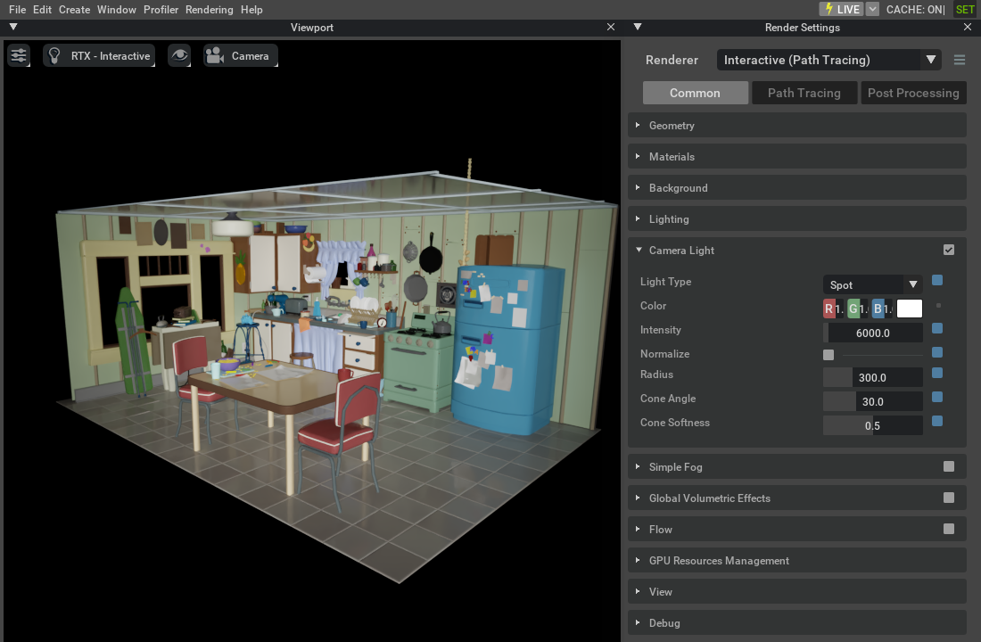Toggle the Camera Light enable checkbox
The width and height of the screenshot is (981, 642).
click(x=949, y=250)
